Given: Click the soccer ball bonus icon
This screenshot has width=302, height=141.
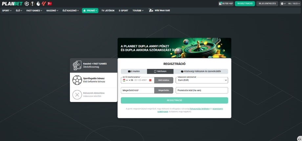Looking at the screenshot, I should (77, 80).
